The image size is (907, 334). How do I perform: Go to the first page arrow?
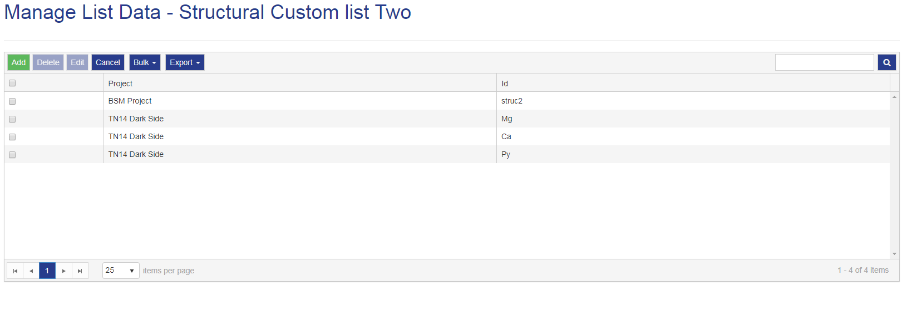[15, 271]
